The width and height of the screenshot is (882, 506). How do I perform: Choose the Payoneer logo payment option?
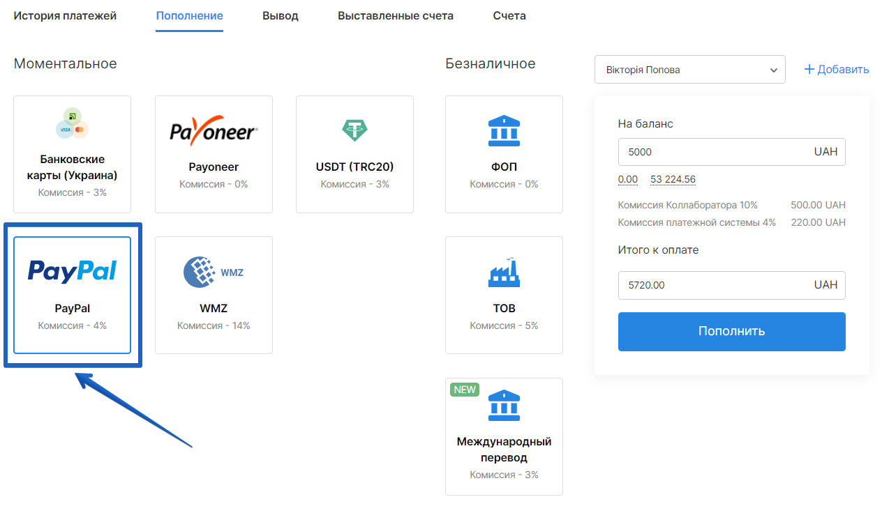point(214,130)
